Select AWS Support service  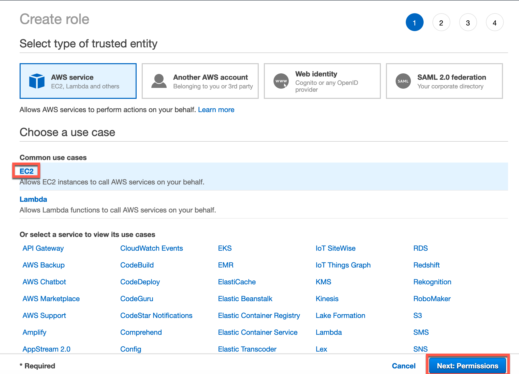point(44,315)
